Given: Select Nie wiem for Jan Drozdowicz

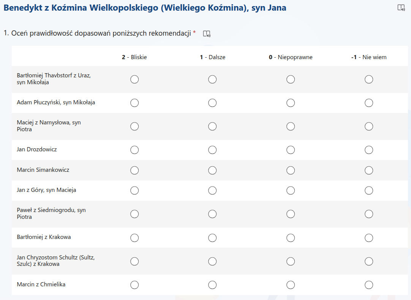Looking at the screenshot, I should point(369,150).
